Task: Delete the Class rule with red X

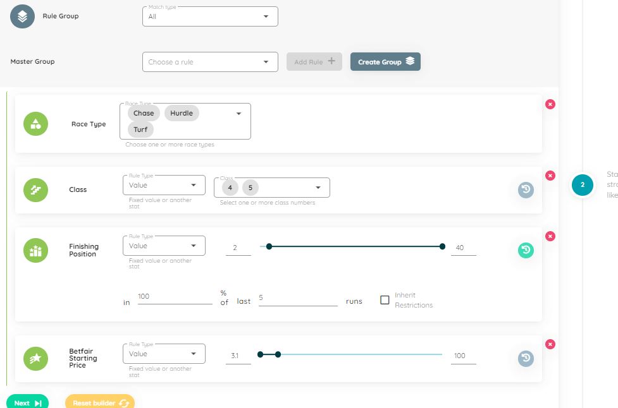Action: pos(550,175)
